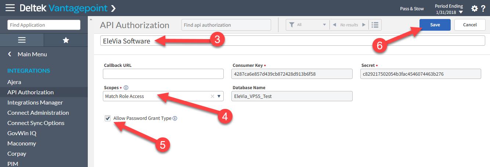Click the Save button
The width and height of the screenshot is (490, 167).
pos(435,25)
